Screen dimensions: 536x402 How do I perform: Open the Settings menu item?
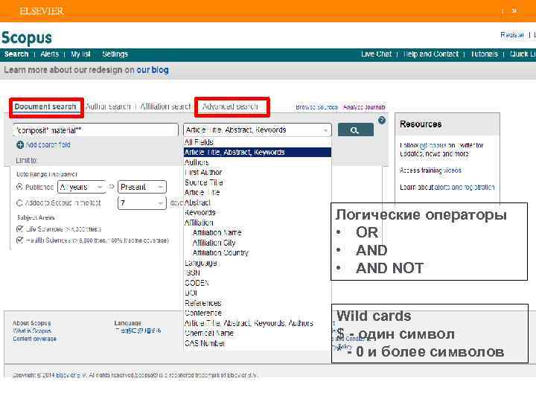[x=115, y=54]
